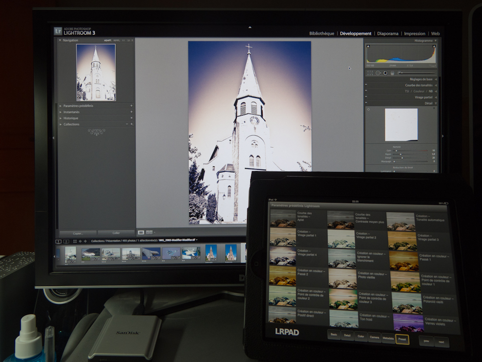Hide the right panel group via edge arrow

pyautogui.click(x=442, y=136)
